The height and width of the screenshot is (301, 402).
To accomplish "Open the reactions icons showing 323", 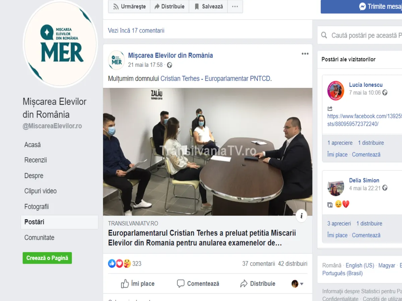I will point(119,264).
